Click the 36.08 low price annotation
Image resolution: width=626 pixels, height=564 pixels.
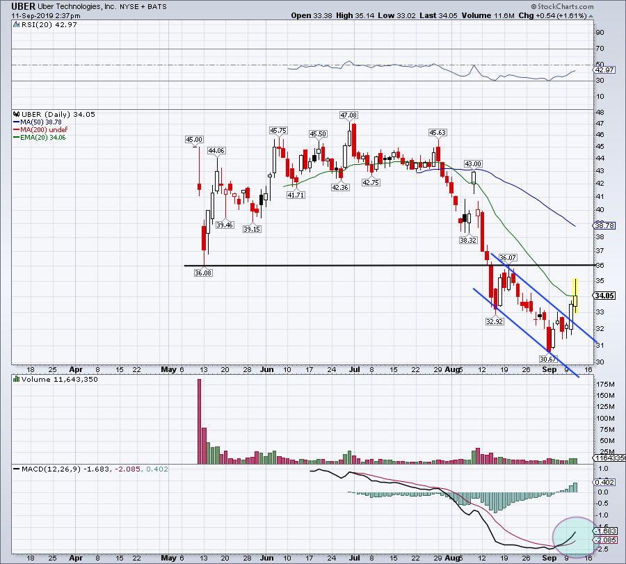coord(203,273)
